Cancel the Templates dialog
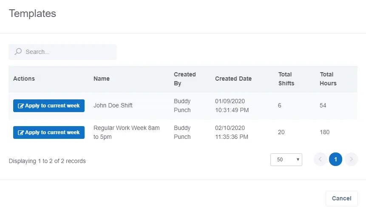This screenshot has width=366, height=214. (341, 198)
